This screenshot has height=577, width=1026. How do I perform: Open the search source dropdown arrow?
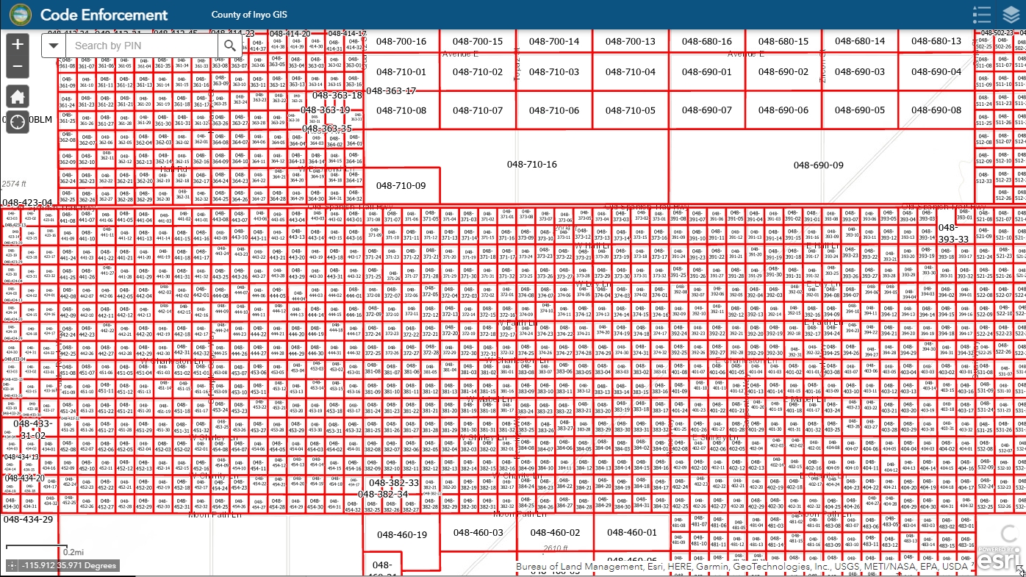pos(54,46)
